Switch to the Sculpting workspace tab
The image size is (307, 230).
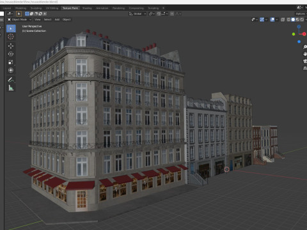[x=36, y=8]
